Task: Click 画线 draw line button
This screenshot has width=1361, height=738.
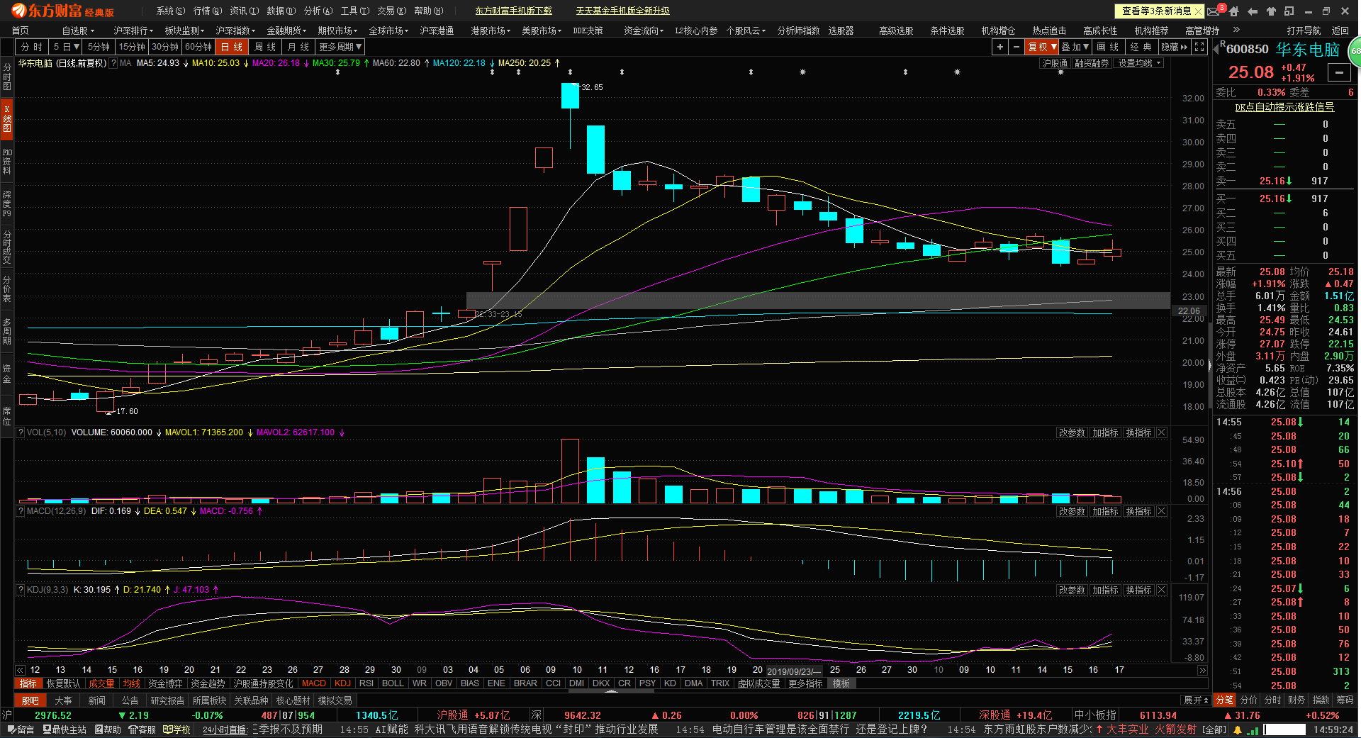Action: click(1108, 47)
